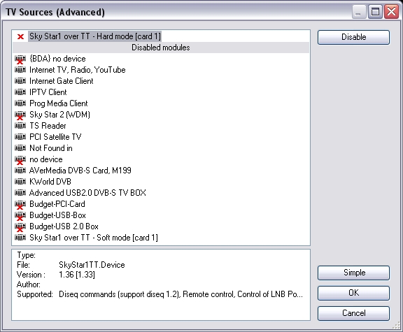This screenshot has height=332, width=403.
Task: Select 'AVerMedia DVB-S Card, M199' entry
Action: click(80, 171)
